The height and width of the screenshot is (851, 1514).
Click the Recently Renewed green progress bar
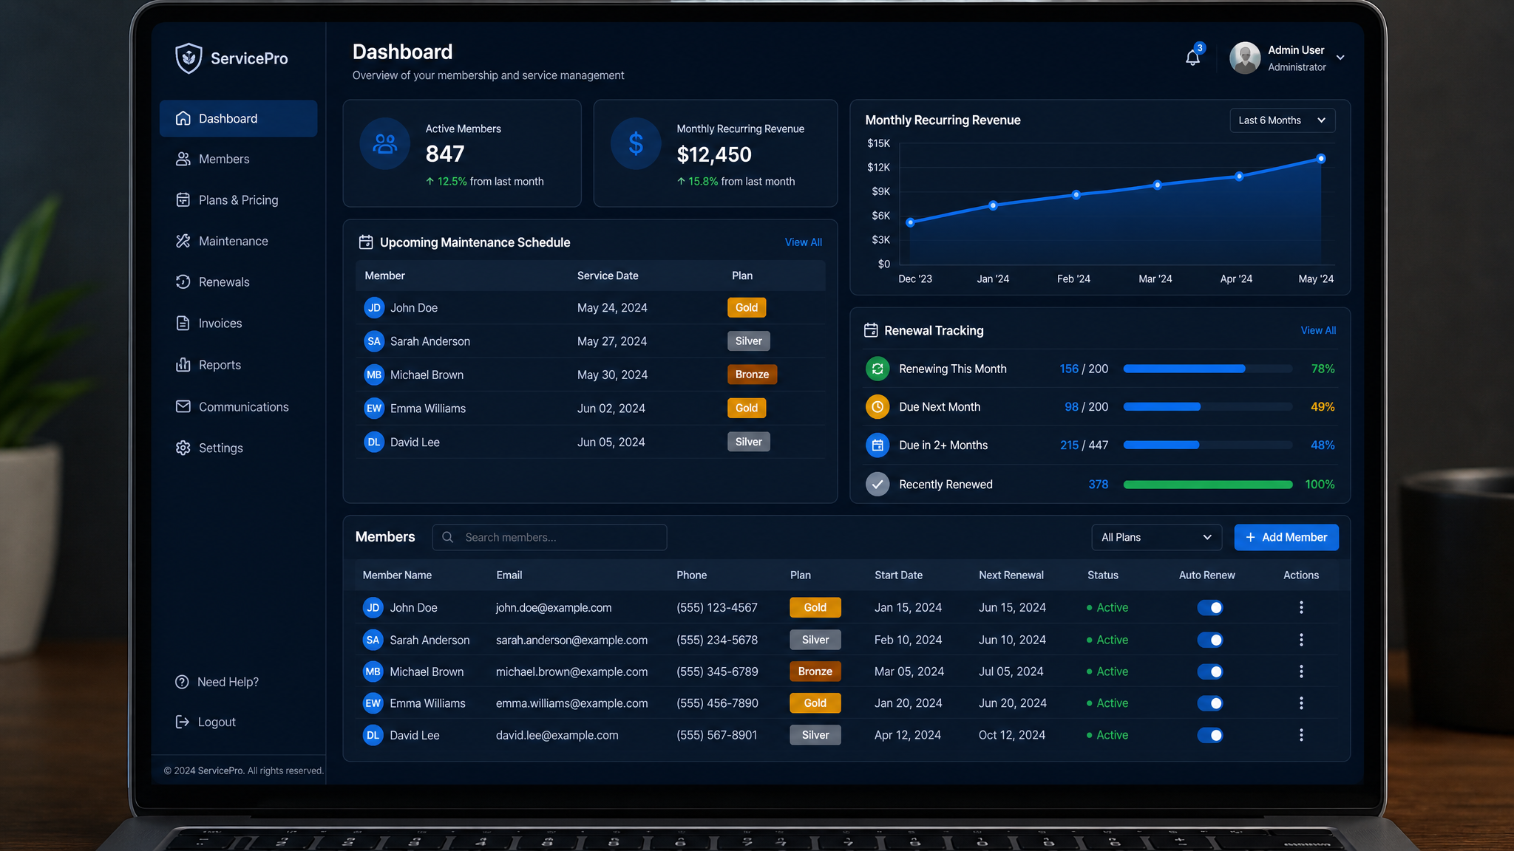[x=1208, y=485]
